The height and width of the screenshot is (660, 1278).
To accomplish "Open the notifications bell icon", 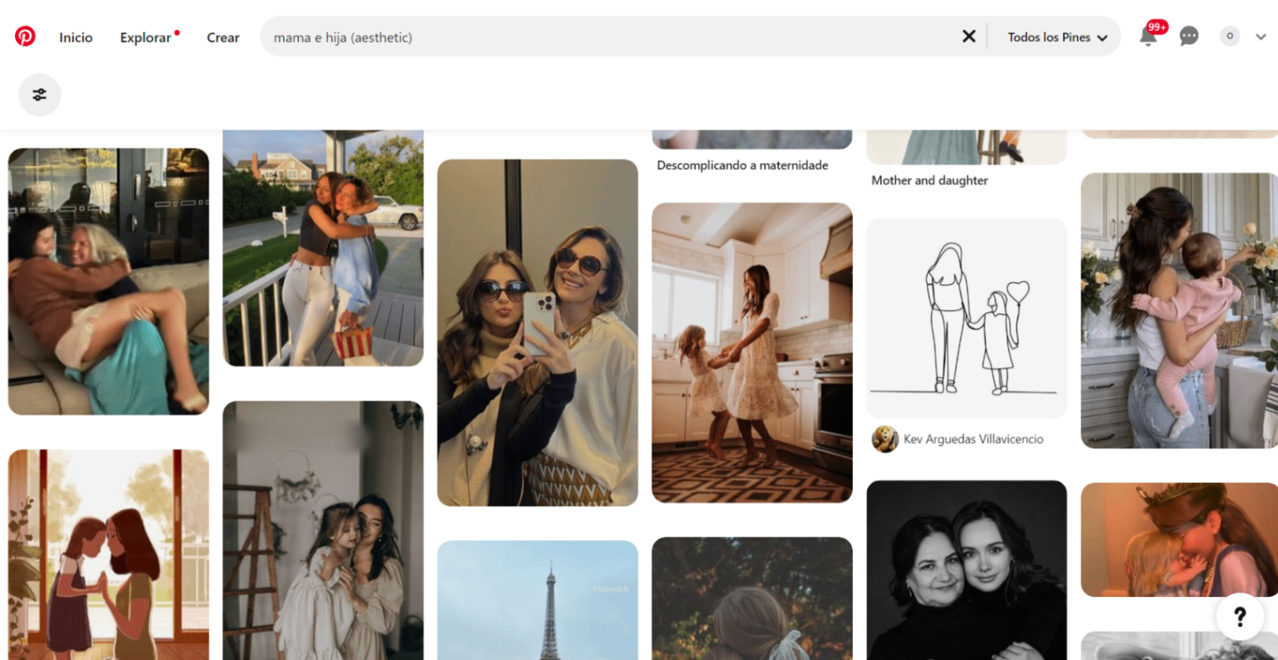I will (1148, 36).
